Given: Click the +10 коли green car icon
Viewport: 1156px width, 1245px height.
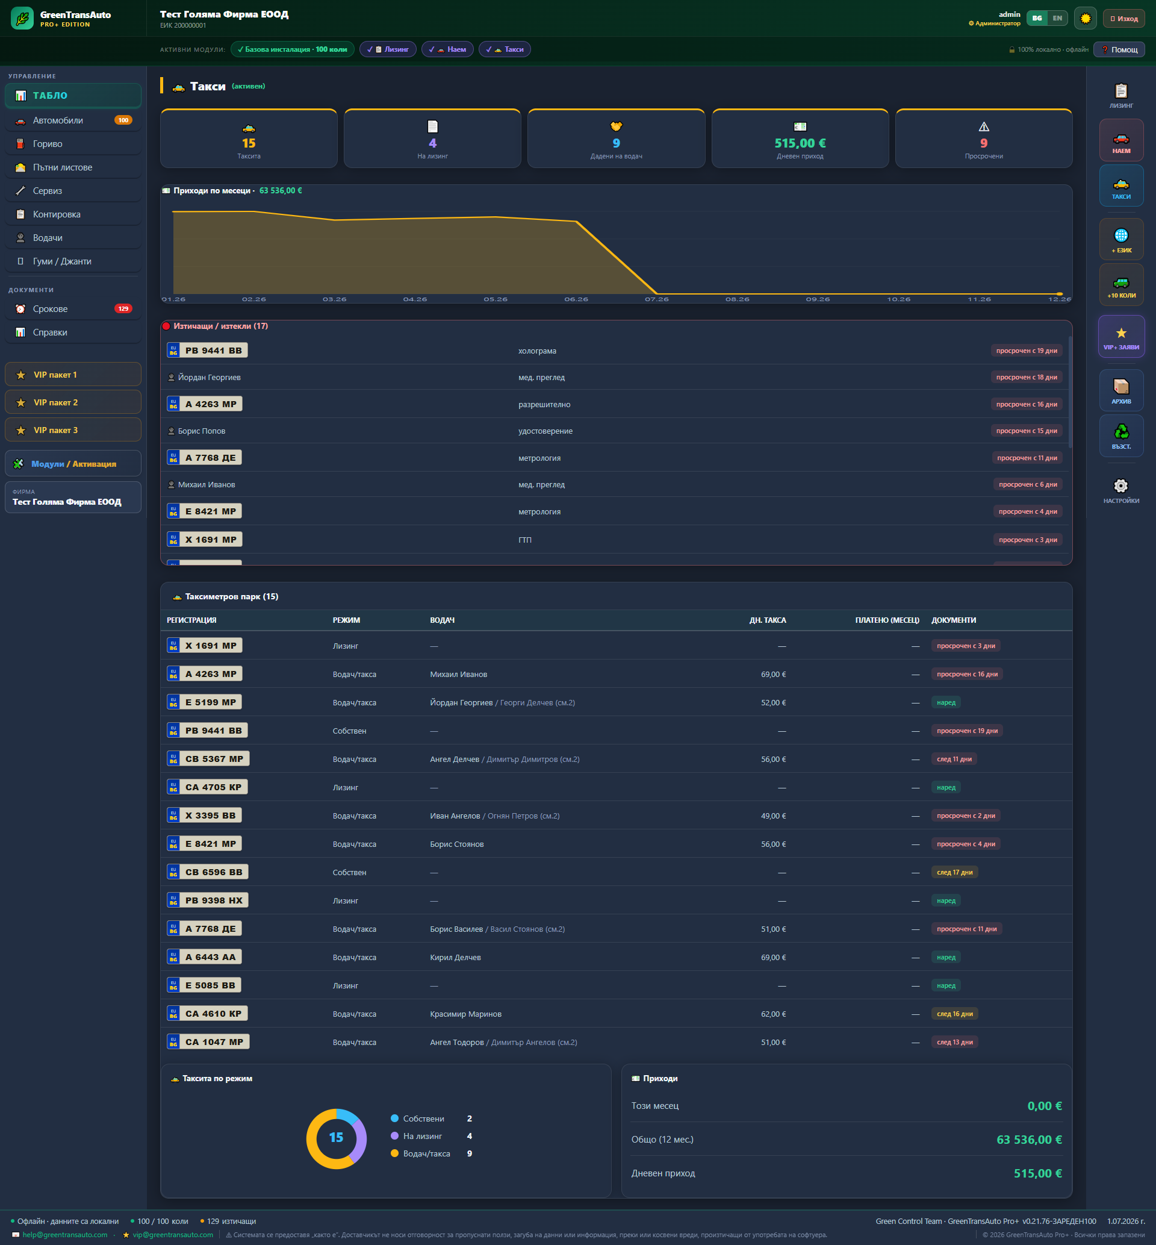Looking at the screenshot, I should pyautogui.click(x=1120, y=286).
